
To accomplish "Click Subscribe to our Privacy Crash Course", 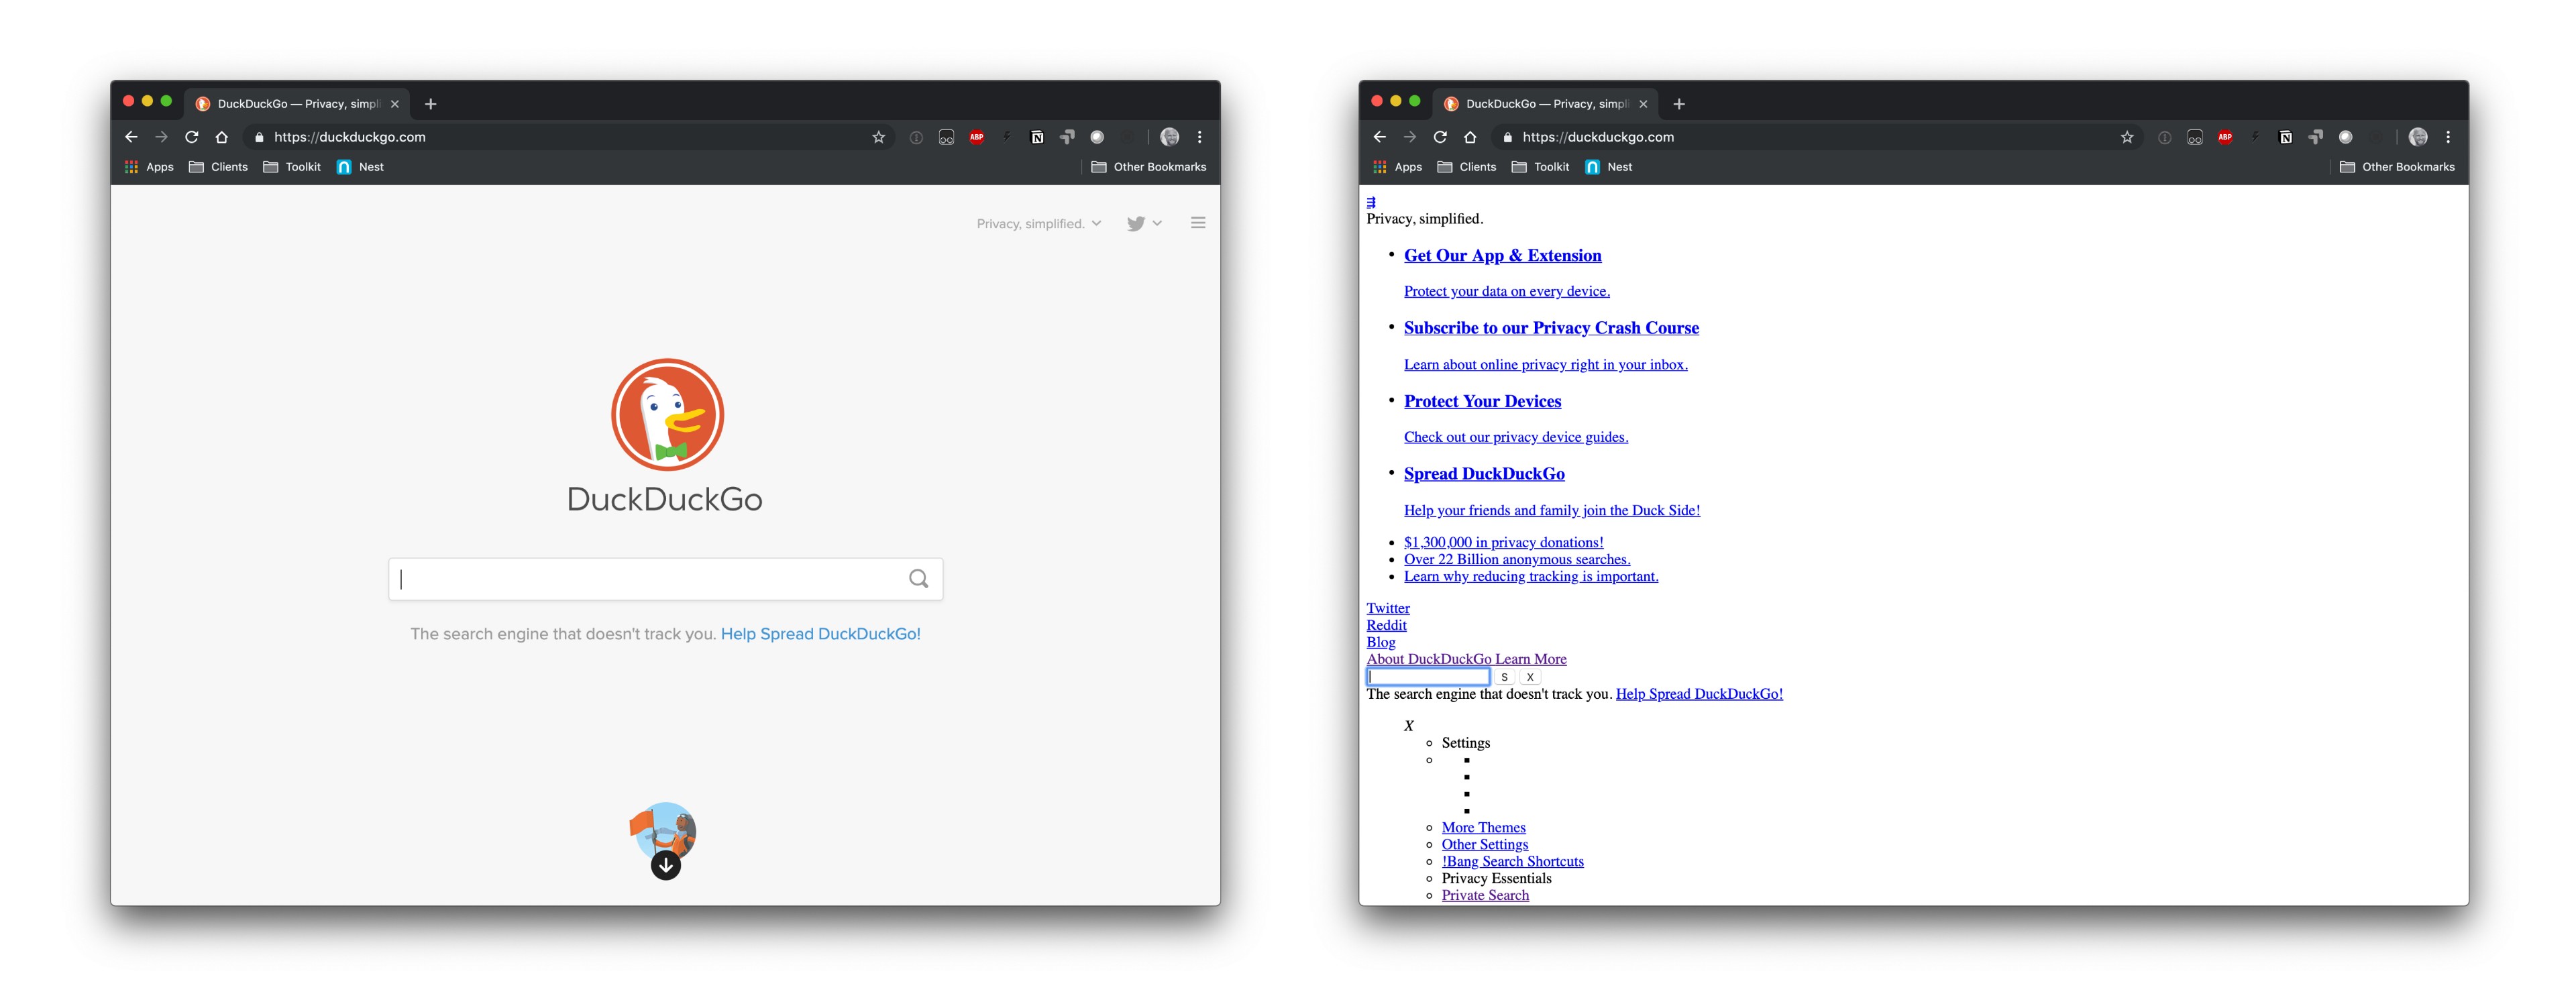I will pos(1552,327).
